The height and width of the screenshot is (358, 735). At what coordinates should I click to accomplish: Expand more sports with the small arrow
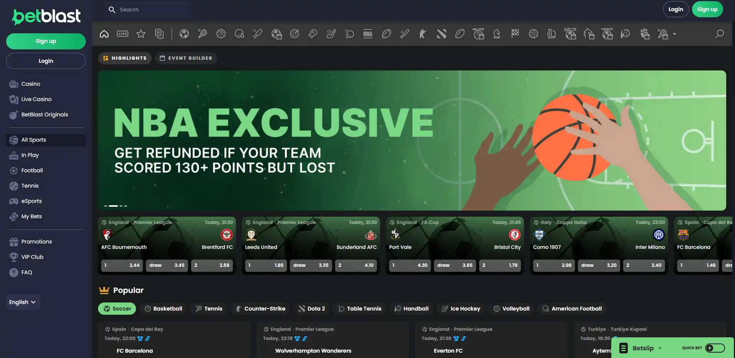coord(674,34)
